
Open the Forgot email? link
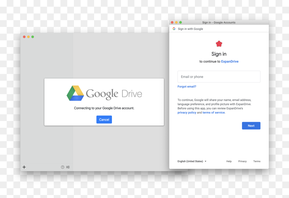187,86
